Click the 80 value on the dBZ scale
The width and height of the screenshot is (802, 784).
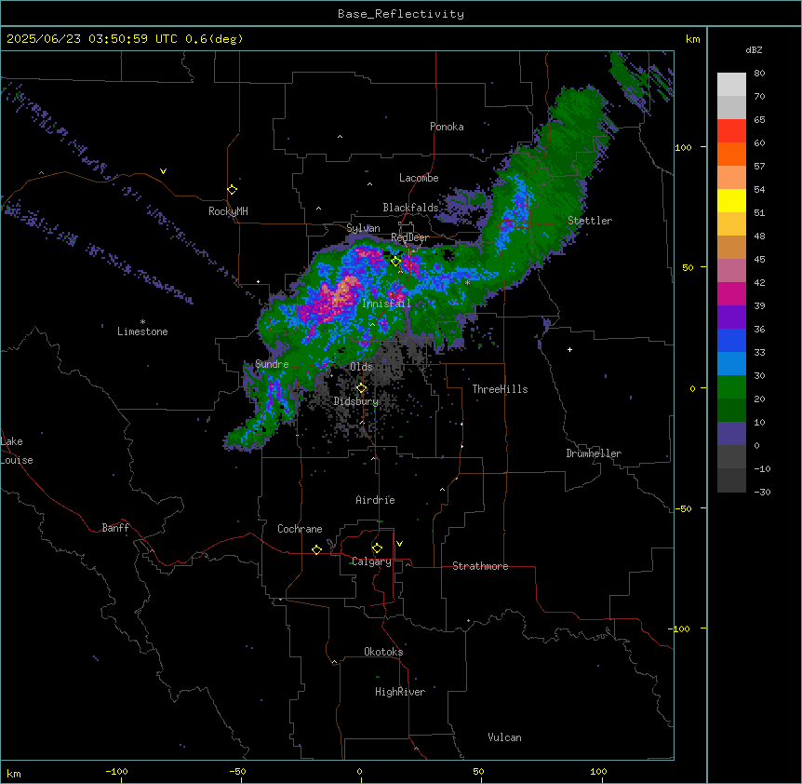[x=759, y=74]
